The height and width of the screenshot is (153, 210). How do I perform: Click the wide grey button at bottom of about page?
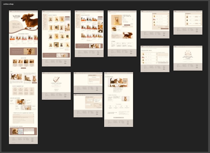click(x=119, y=118)
